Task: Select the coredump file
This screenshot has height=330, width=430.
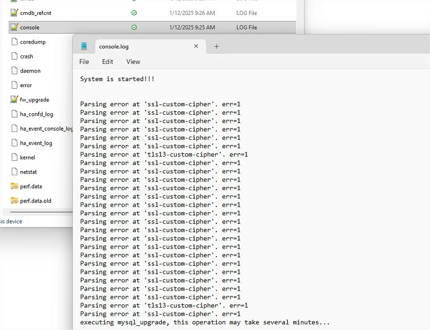Action: (33, 42)
